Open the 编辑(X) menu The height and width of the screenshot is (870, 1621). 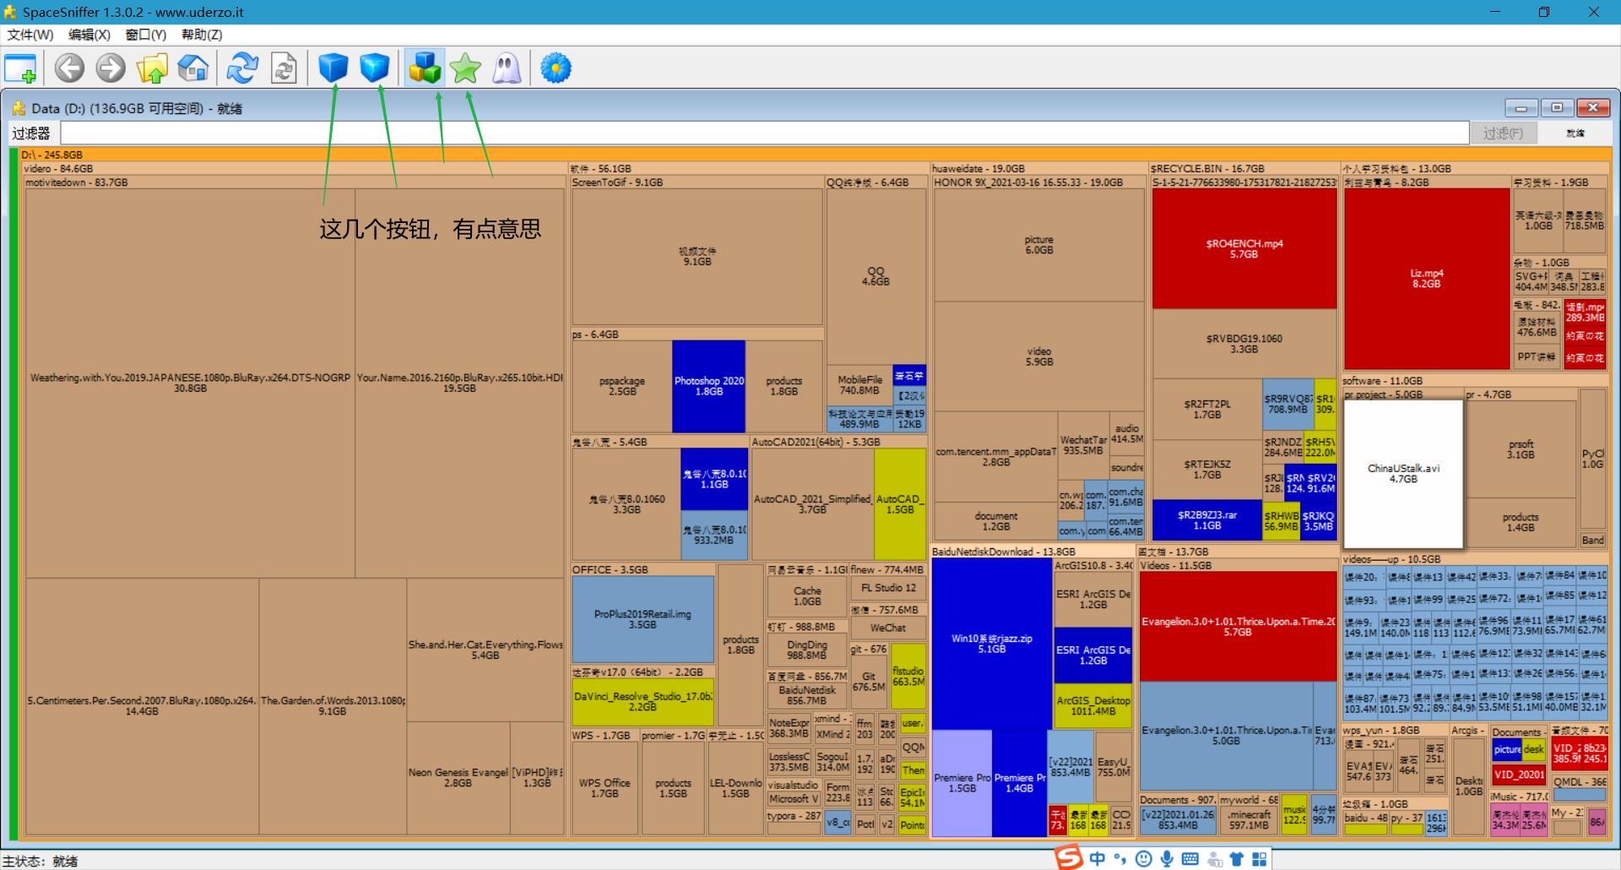tap(89, 35)
